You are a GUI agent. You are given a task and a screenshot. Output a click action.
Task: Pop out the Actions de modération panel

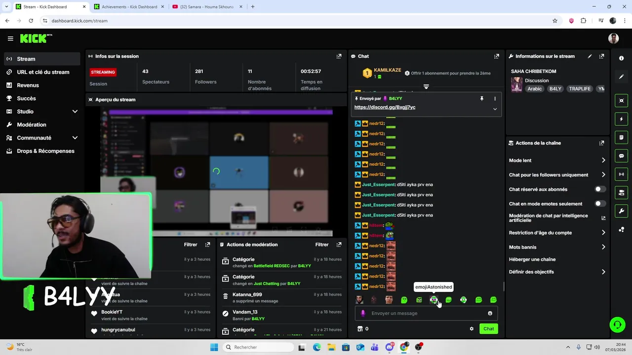click(339, 245)
